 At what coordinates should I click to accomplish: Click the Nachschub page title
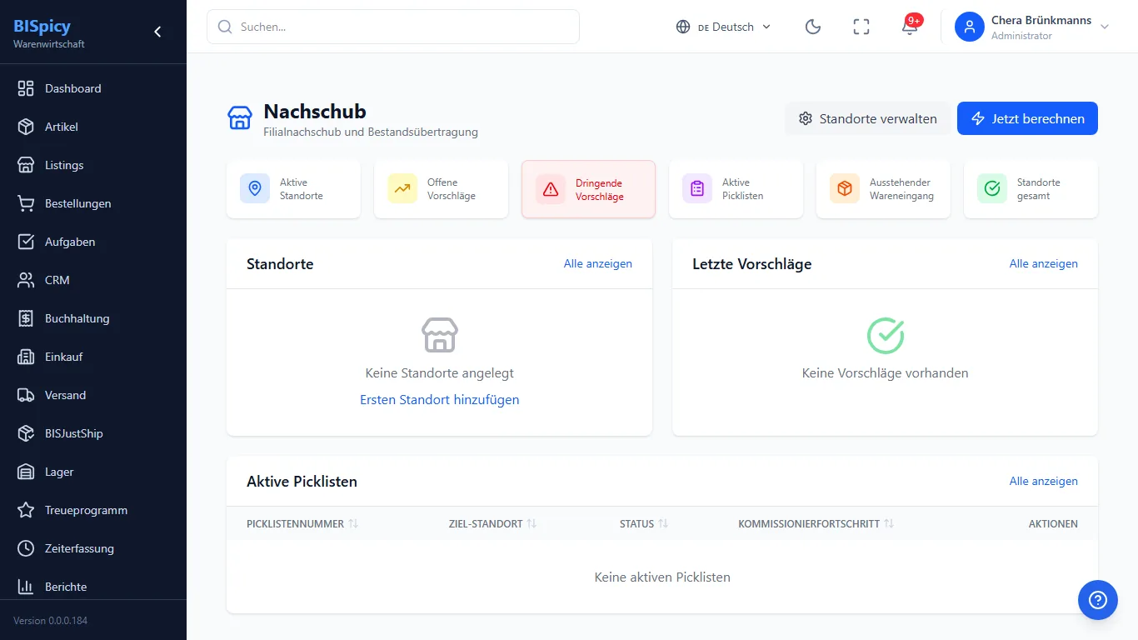coord(315,111)
